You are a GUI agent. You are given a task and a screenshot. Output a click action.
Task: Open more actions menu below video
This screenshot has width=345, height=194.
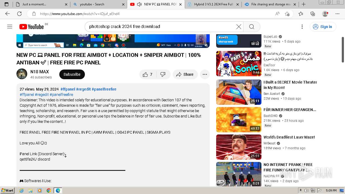click(x=205, y=74)
